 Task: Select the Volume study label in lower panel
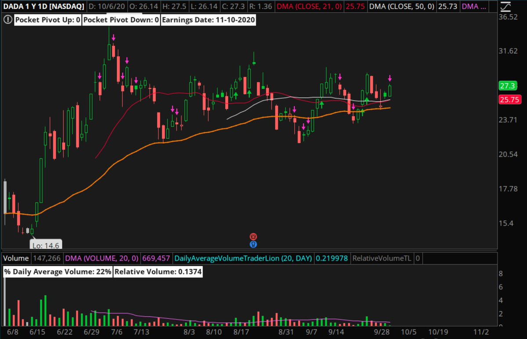(16, 259)
